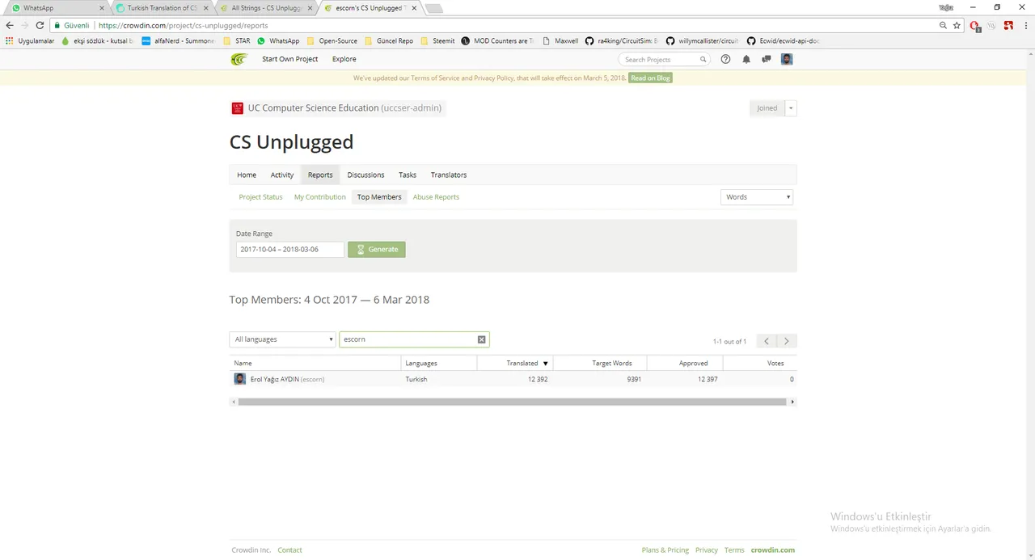Click the red UC organization logo
This screenshot has width=1035, height=560.
(238, 108)
